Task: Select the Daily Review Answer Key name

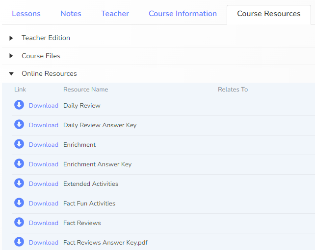Action: point(100,125)
